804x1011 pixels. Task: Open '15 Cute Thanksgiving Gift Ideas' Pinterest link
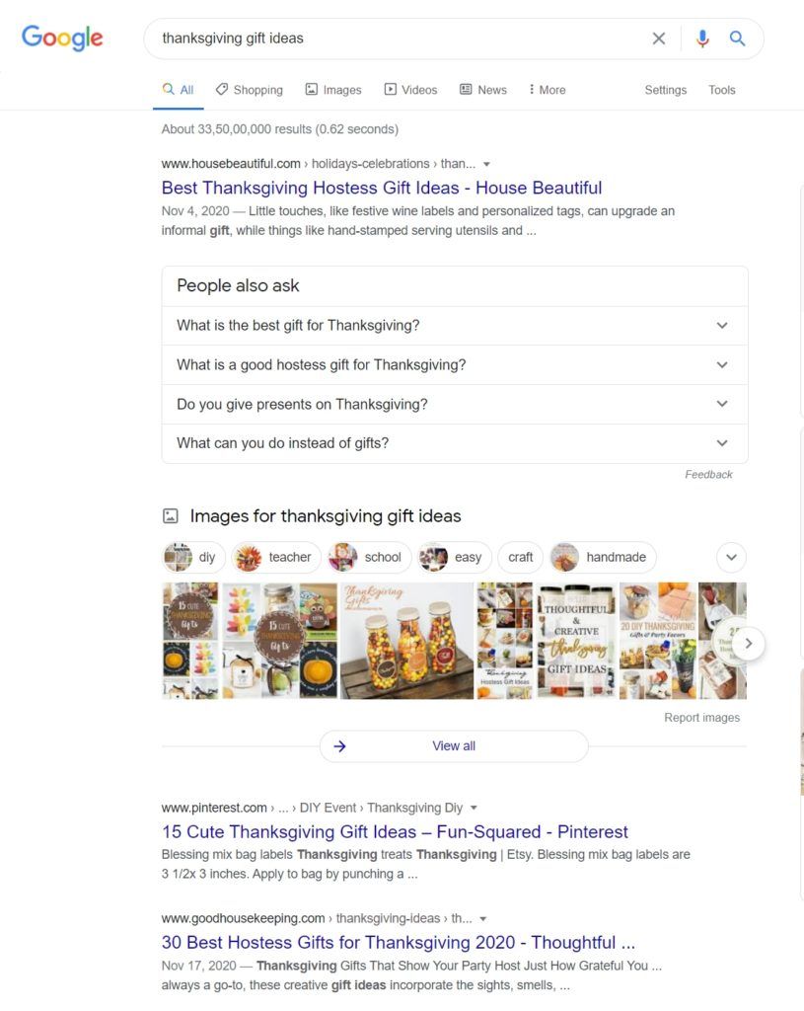point(395,831)
